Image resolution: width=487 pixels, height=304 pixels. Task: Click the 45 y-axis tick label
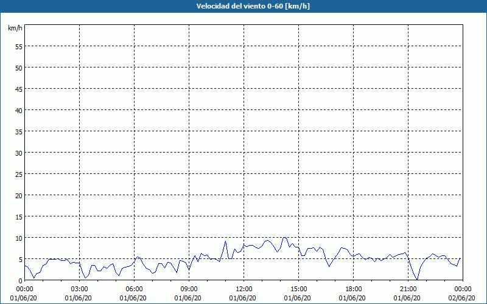click(x=19, y=89)
